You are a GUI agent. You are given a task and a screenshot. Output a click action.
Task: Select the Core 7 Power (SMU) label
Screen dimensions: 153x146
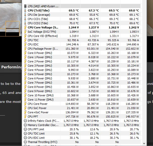click(40, 83)
